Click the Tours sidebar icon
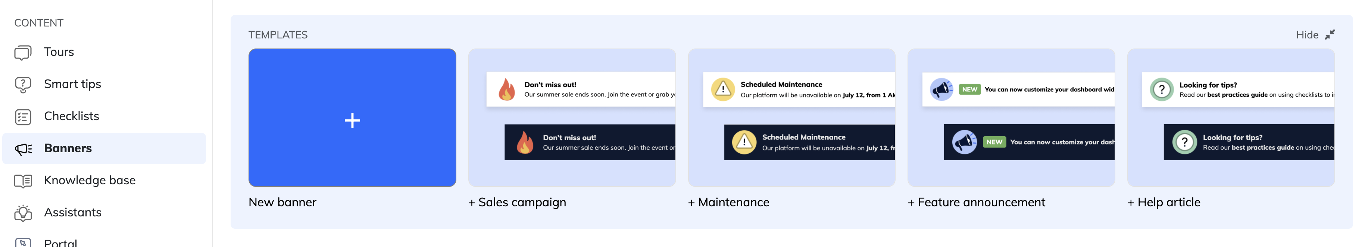The height and width of the screenshot is (247, 1368). pos(23,53)
